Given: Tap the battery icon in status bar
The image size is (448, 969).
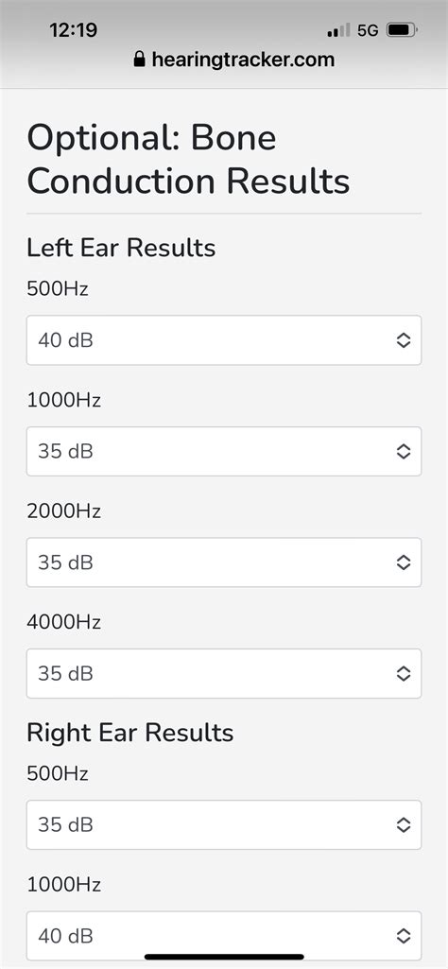Looking at the screenshot, I should coord(402,29).
